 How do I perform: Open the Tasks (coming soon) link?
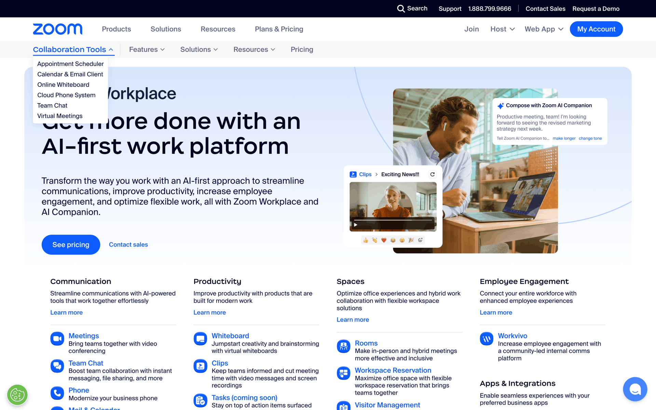[x=244, y=398]
